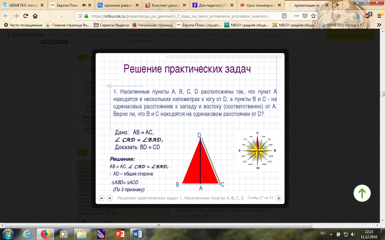Open Начальная страница bookmark
This screenshot has width=385, height=240.
[152, 25]
